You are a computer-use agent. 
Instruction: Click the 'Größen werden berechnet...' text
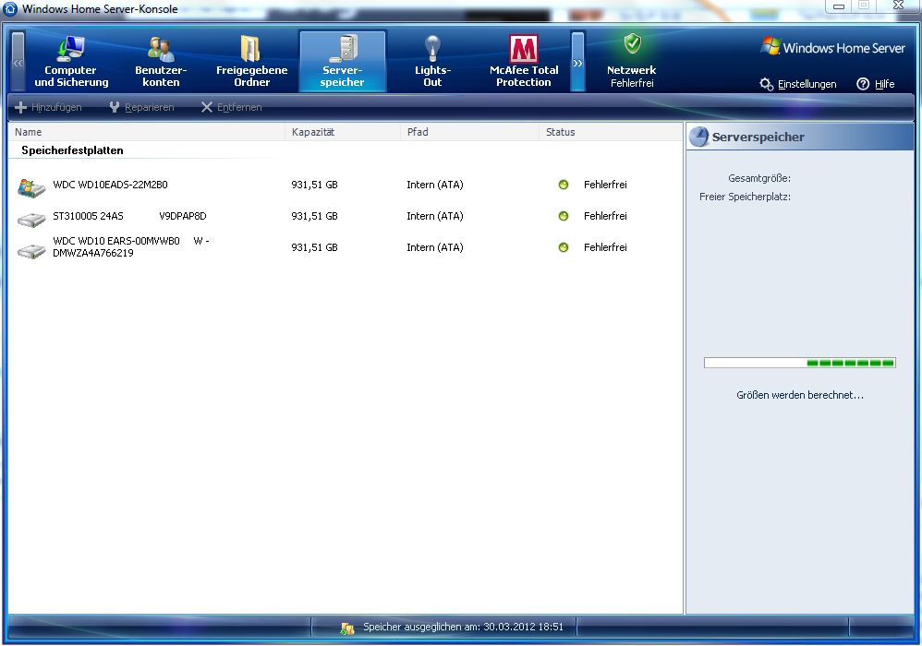coord(800,395)
